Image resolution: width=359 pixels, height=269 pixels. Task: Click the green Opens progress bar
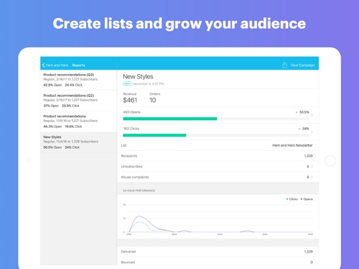170,119
